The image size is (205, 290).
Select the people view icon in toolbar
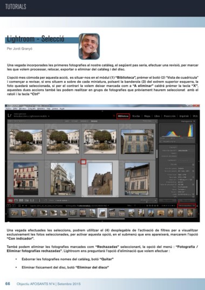pos(32,200)
